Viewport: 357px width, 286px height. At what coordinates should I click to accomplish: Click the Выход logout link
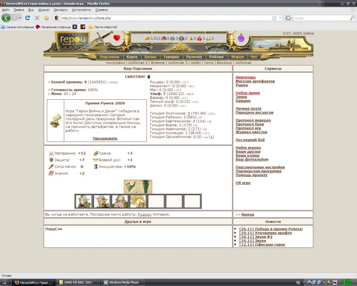tap(248, 214)
